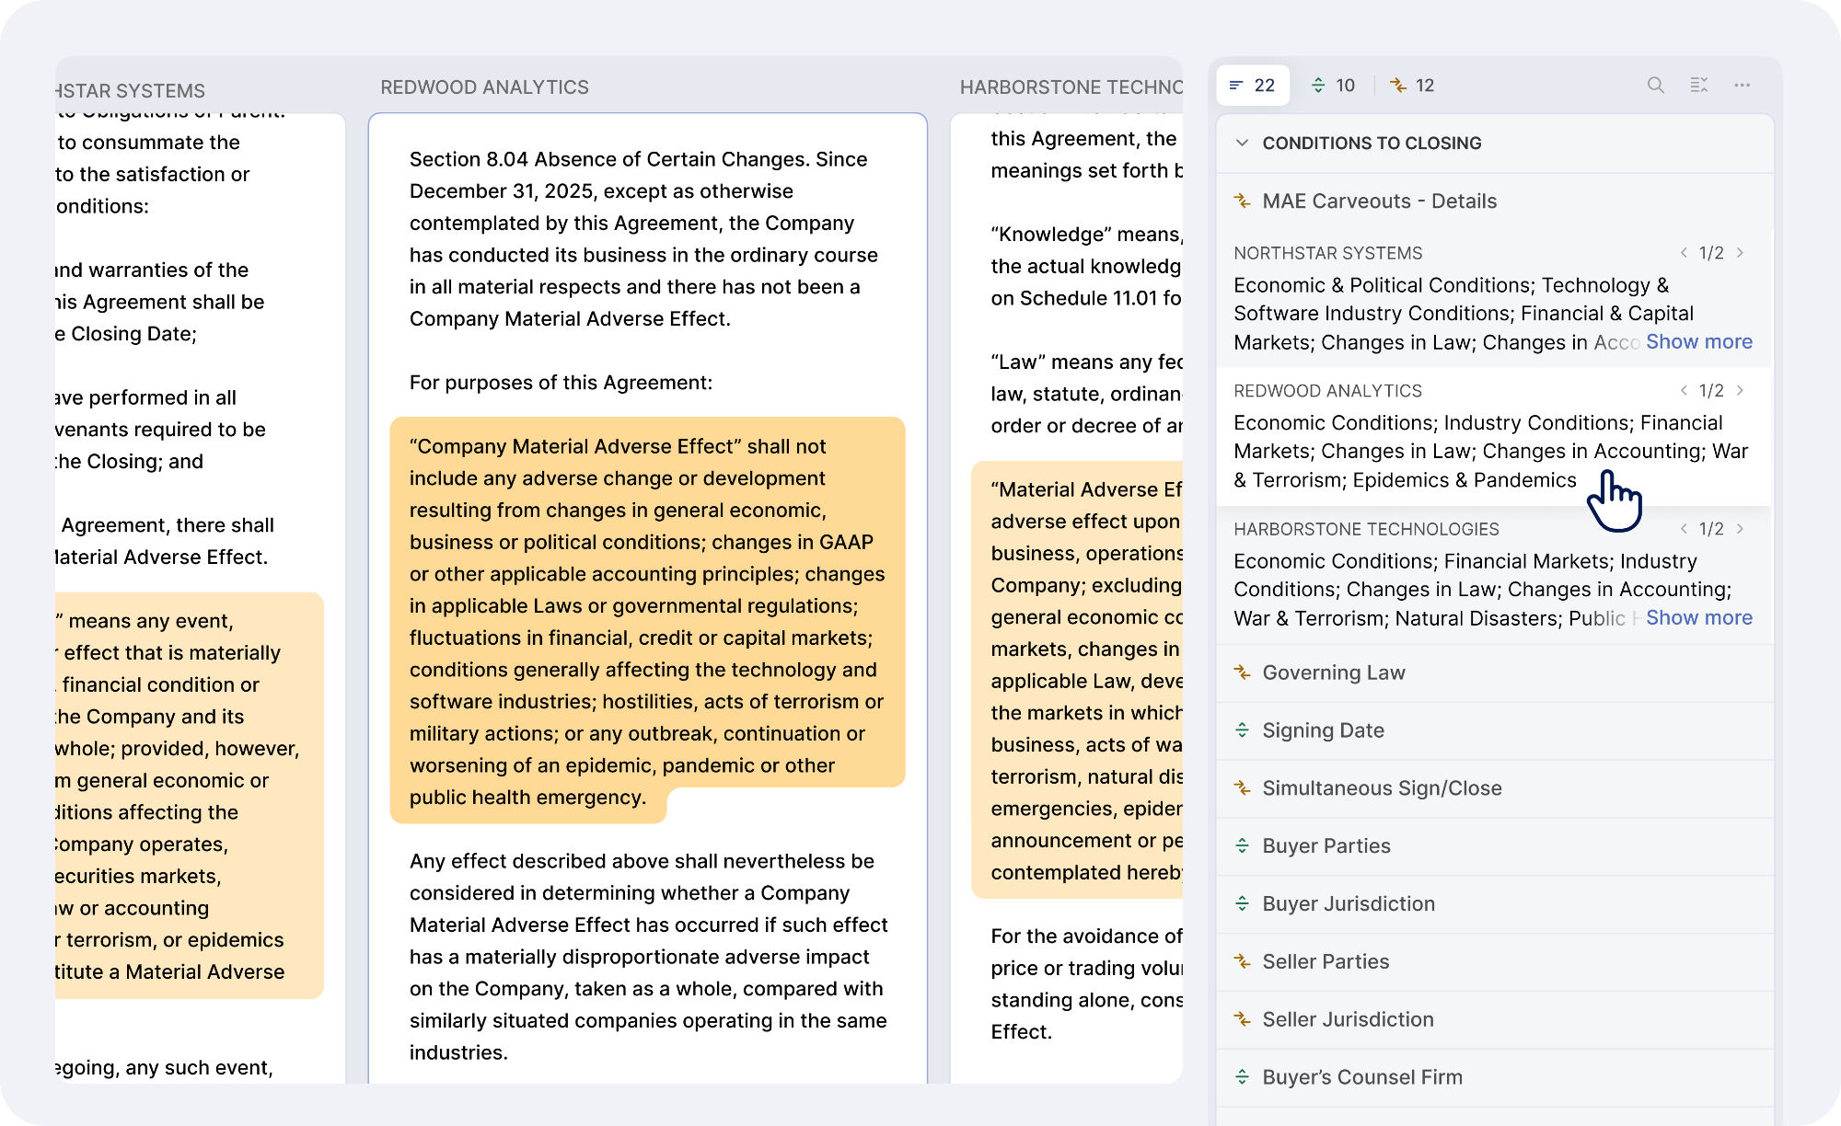Screen dimensions: 1841x1126
Task: Select the Harborstone Technologies document heading
Action: point(1071,87)
